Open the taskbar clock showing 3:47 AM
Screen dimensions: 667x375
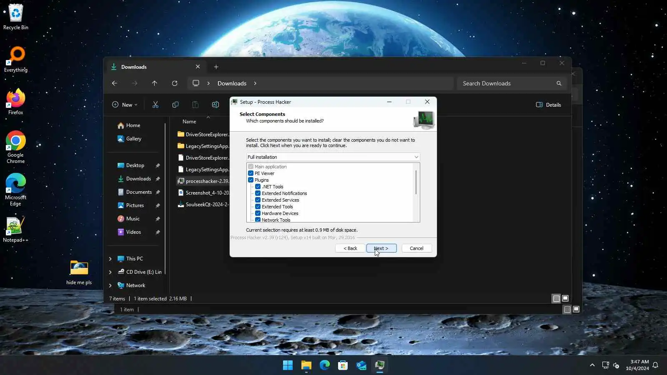coord(637,365)
